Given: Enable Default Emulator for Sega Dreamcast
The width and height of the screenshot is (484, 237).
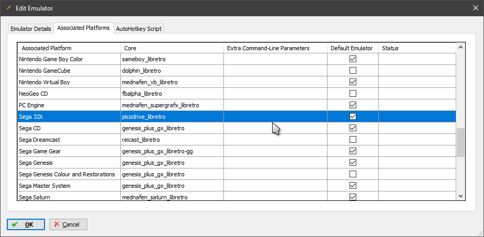Looking at the screenshot, I should coord(353,140).
